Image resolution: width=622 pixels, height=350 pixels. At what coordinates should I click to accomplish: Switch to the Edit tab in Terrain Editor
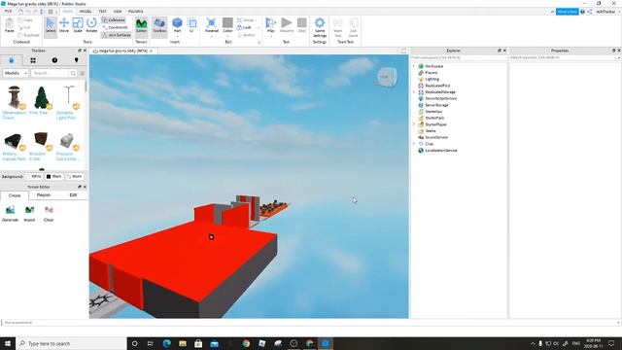(x=73, y=194)
